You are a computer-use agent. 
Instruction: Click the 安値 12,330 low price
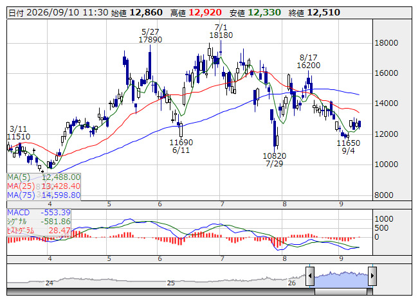pos(255,13)
